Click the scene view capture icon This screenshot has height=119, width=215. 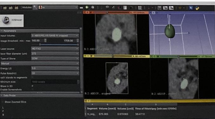coord(165,8)
